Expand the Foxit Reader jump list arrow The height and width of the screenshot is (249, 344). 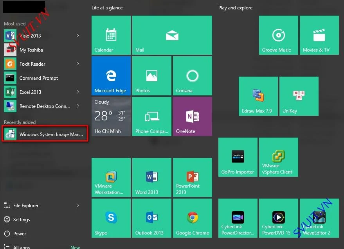(x=78, y=64)
